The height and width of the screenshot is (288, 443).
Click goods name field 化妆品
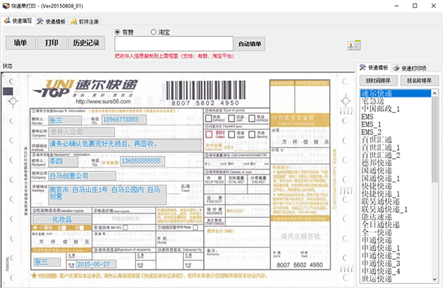62,219
